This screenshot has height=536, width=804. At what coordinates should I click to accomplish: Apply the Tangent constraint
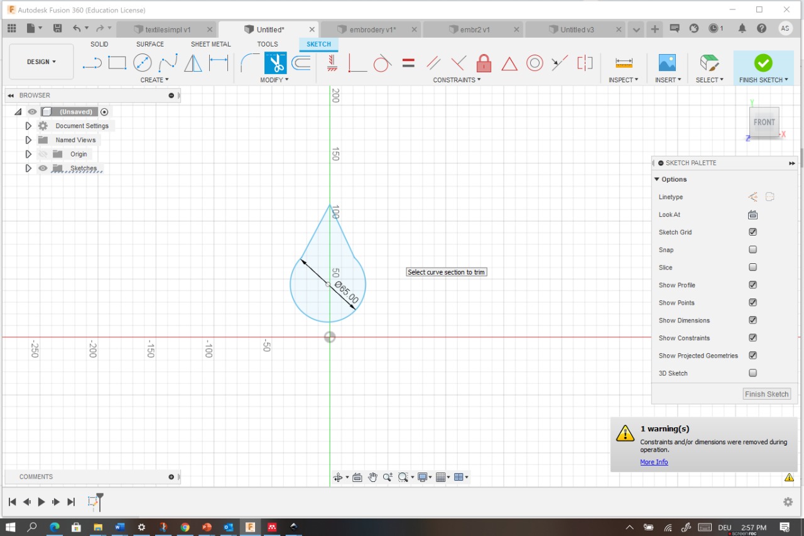382,63
